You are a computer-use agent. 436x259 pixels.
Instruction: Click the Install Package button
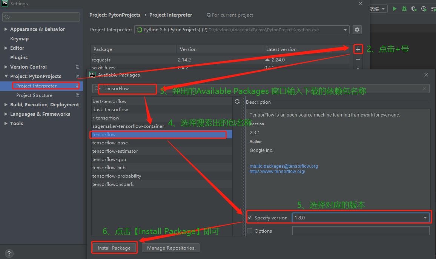114,248
